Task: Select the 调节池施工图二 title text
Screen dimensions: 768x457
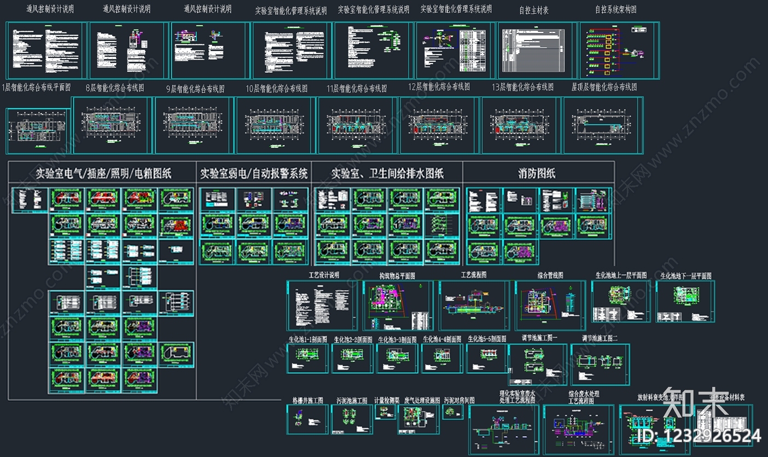Action: click(600, 338)
